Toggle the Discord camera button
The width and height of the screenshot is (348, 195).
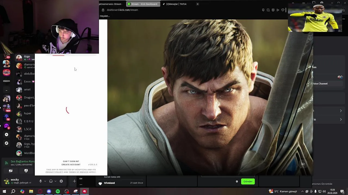(11, 171)
